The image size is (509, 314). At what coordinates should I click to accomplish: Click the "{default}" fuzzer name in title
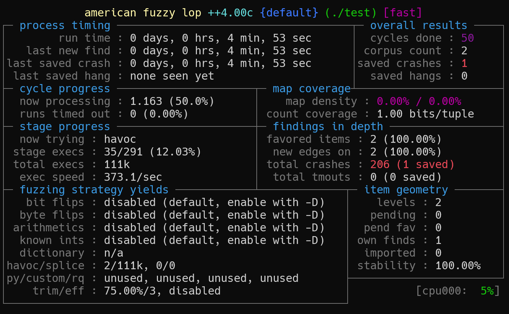click(289, 13)
